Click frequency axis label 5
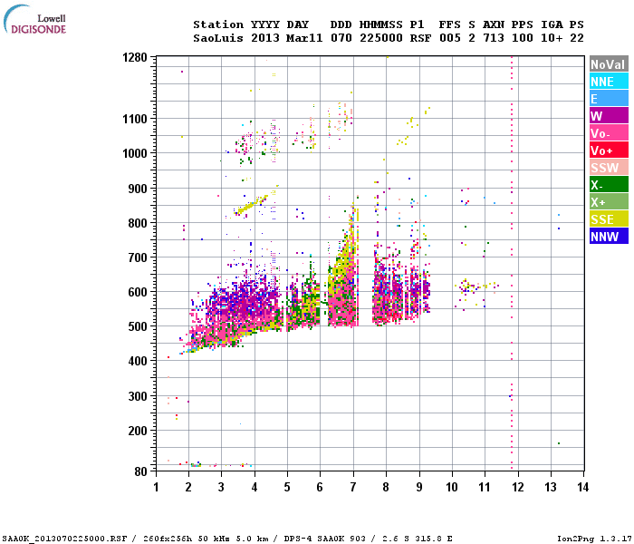 pos(287,487)
